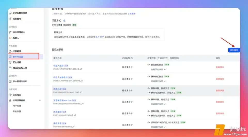Open the 了解更多 link
The image size is (248, 137).
pyautogui.click(x=131, y=14)
